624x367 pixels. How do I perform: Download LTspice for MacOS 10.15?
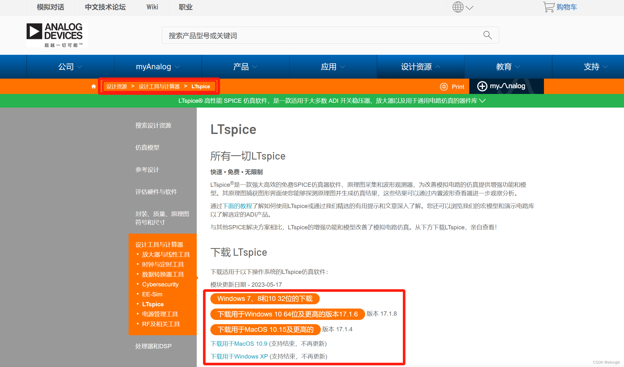click(x=265, y=329)
